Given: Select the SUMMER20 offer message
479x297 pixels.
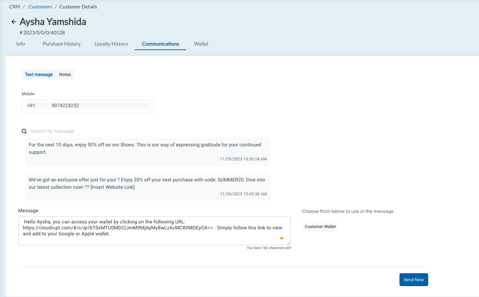Looking at the screenshot, I should coord(148,187).
